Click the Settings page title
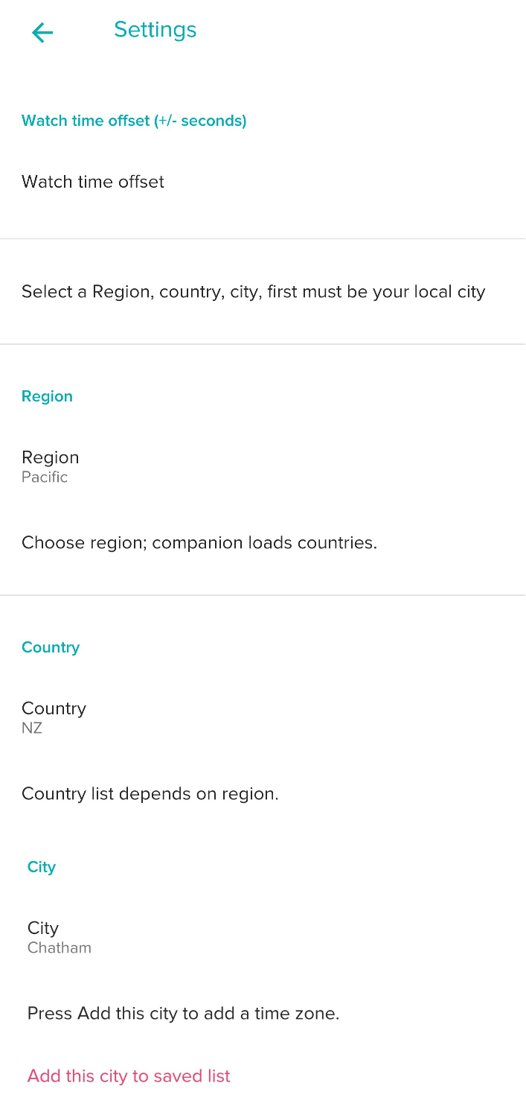Screen dimensions: 526x1115 (x=155, y=30)
